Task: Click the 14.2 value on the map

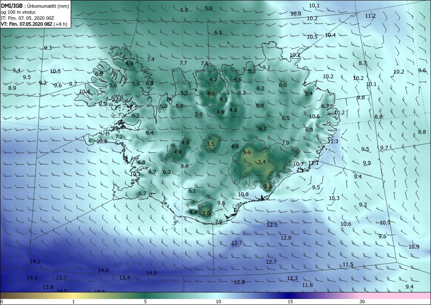Action: click(35, 262)
